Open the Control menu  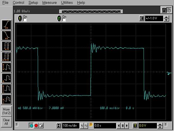[18, 2]
